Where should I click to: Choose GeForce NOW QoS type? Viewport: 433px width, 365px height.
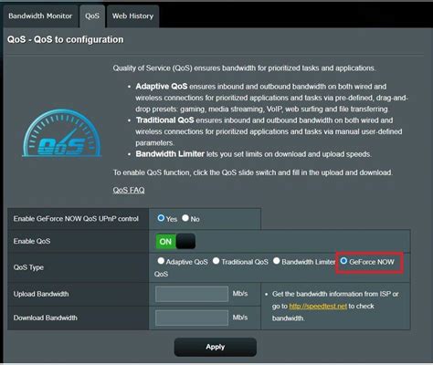(343, 261)
